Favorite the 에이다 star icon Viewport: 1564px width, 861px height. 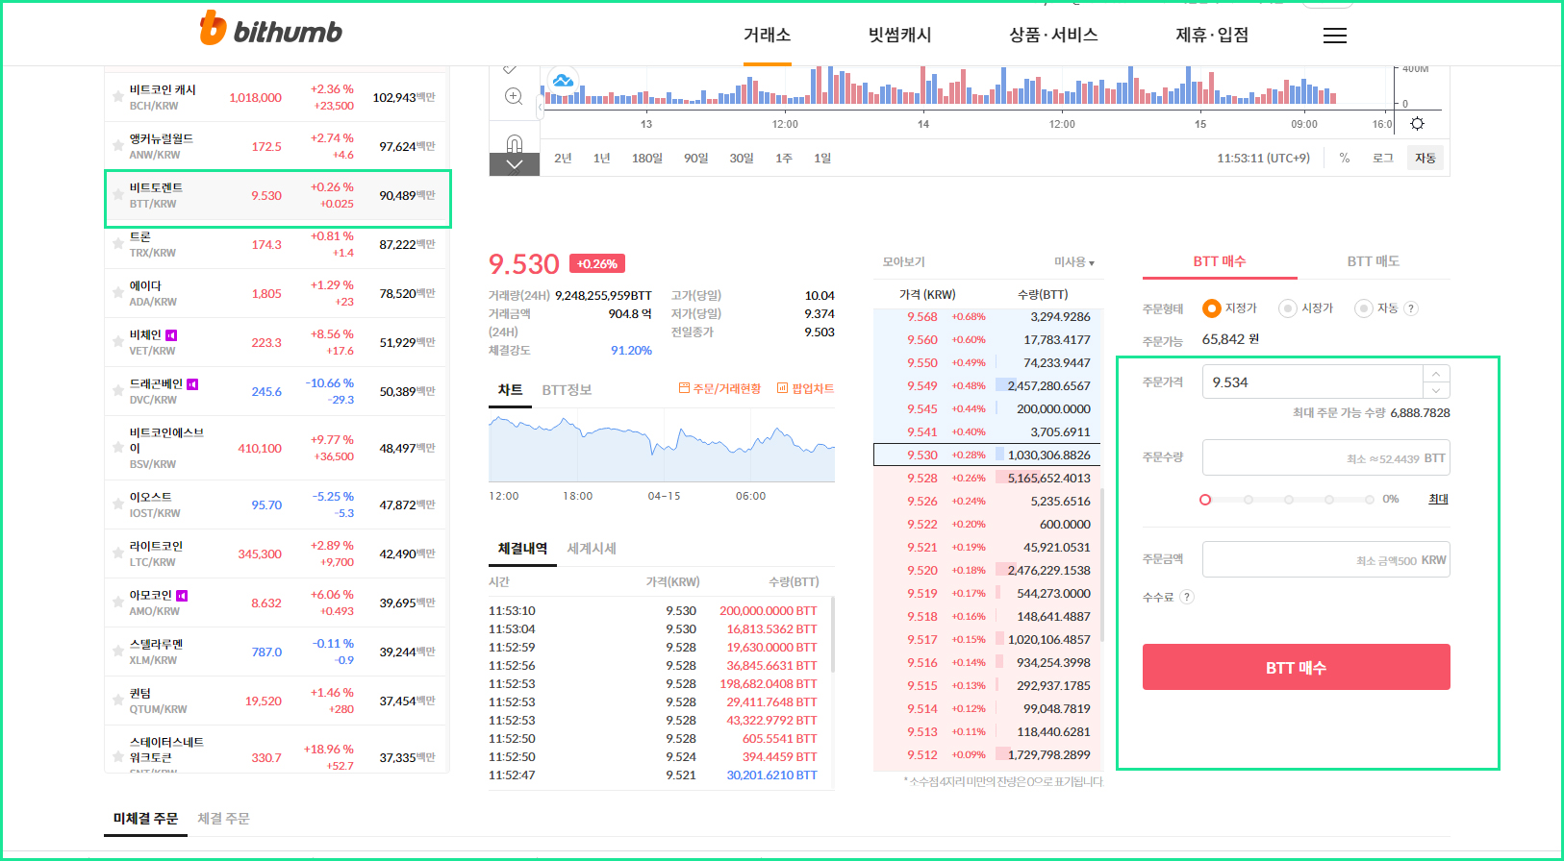click(x=117, y=292)
